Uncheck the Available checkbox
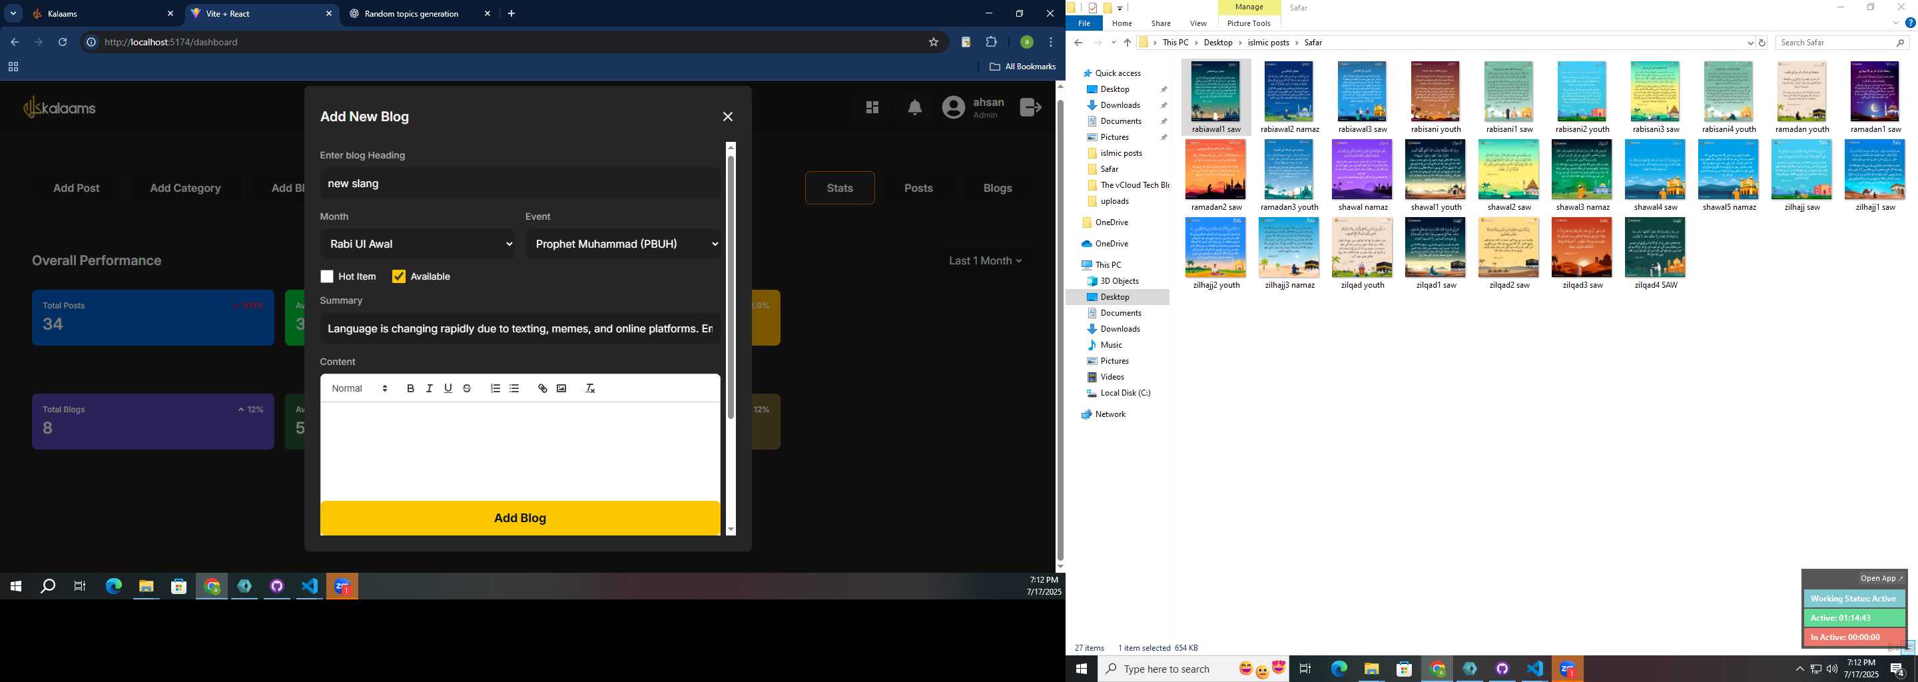1918x682 pixels. click(398, 276)
